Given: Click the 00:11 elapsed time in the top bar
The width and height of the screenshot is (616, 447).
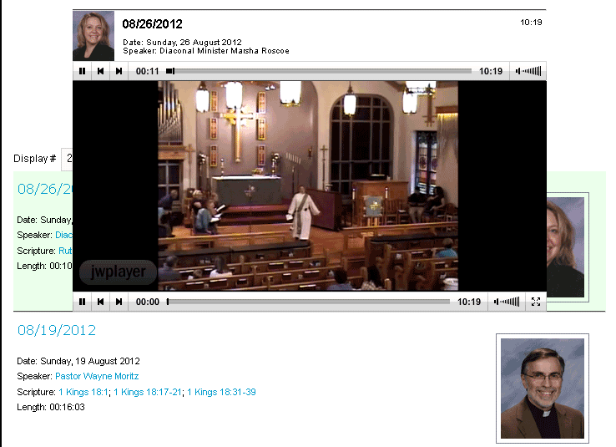Looking at the screenshot, I should (147, 71).
